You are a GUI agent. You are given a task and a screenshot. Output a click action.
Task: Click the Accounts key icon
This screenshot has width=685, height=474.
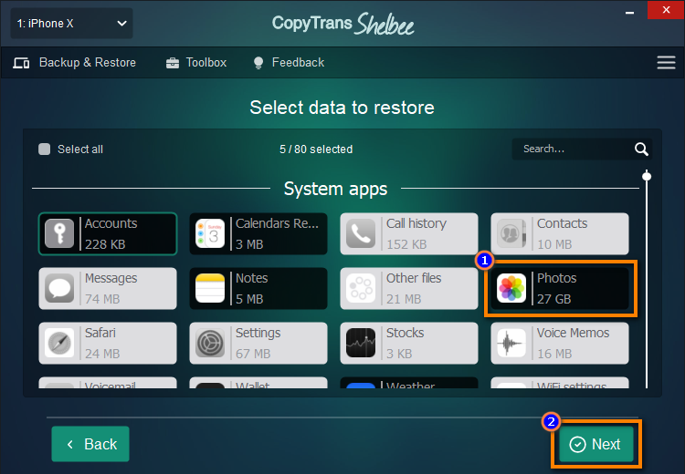click(x=59, y=233)
